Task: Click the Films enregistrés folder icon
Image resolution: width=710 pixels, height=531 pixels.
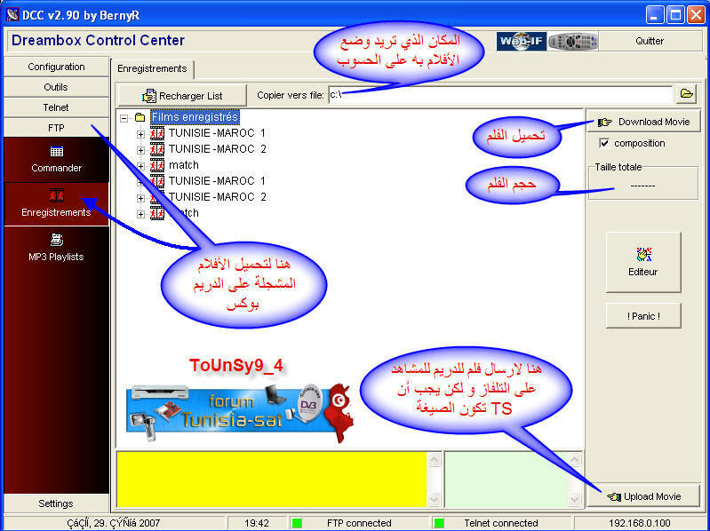Action: click(140, 117)
